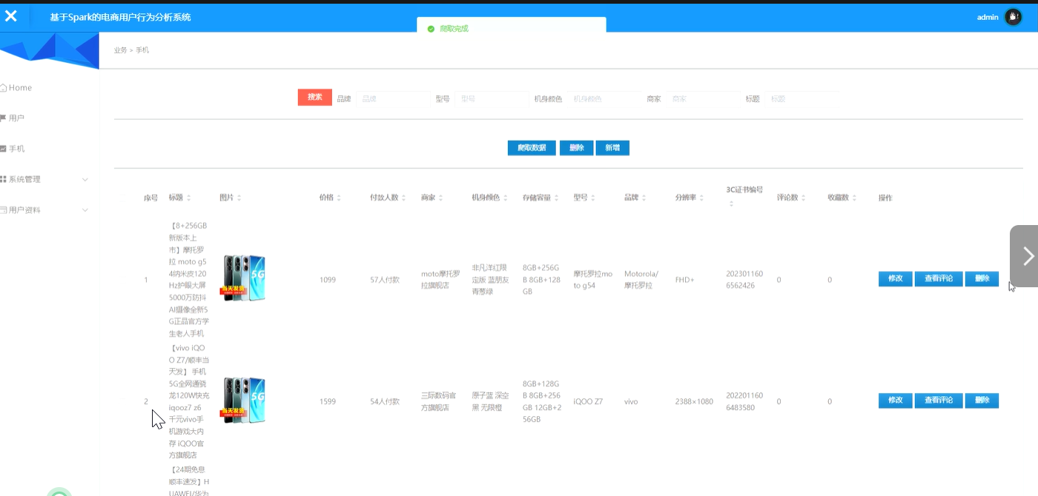Open the admin avatar icon top right

1013,16
